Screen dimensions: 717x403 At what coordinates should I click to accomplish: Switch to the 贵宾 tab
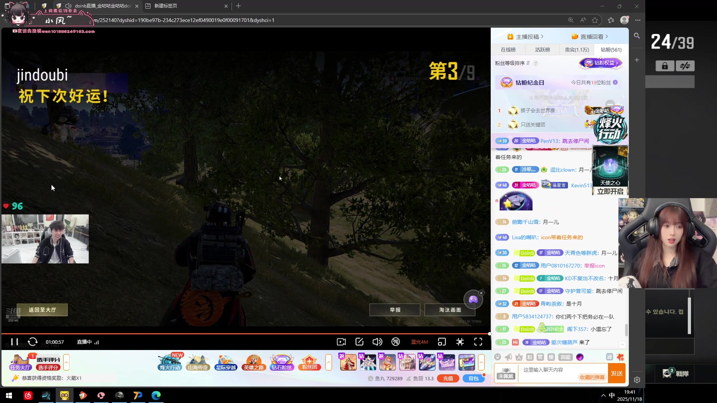(x=577, y=50)
